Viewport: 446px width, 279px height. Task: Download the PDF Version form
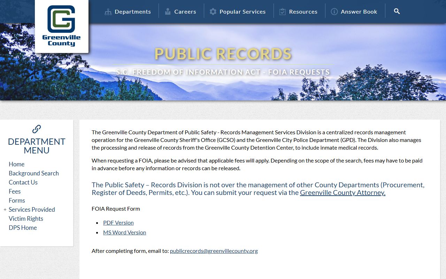pos(118,223)
